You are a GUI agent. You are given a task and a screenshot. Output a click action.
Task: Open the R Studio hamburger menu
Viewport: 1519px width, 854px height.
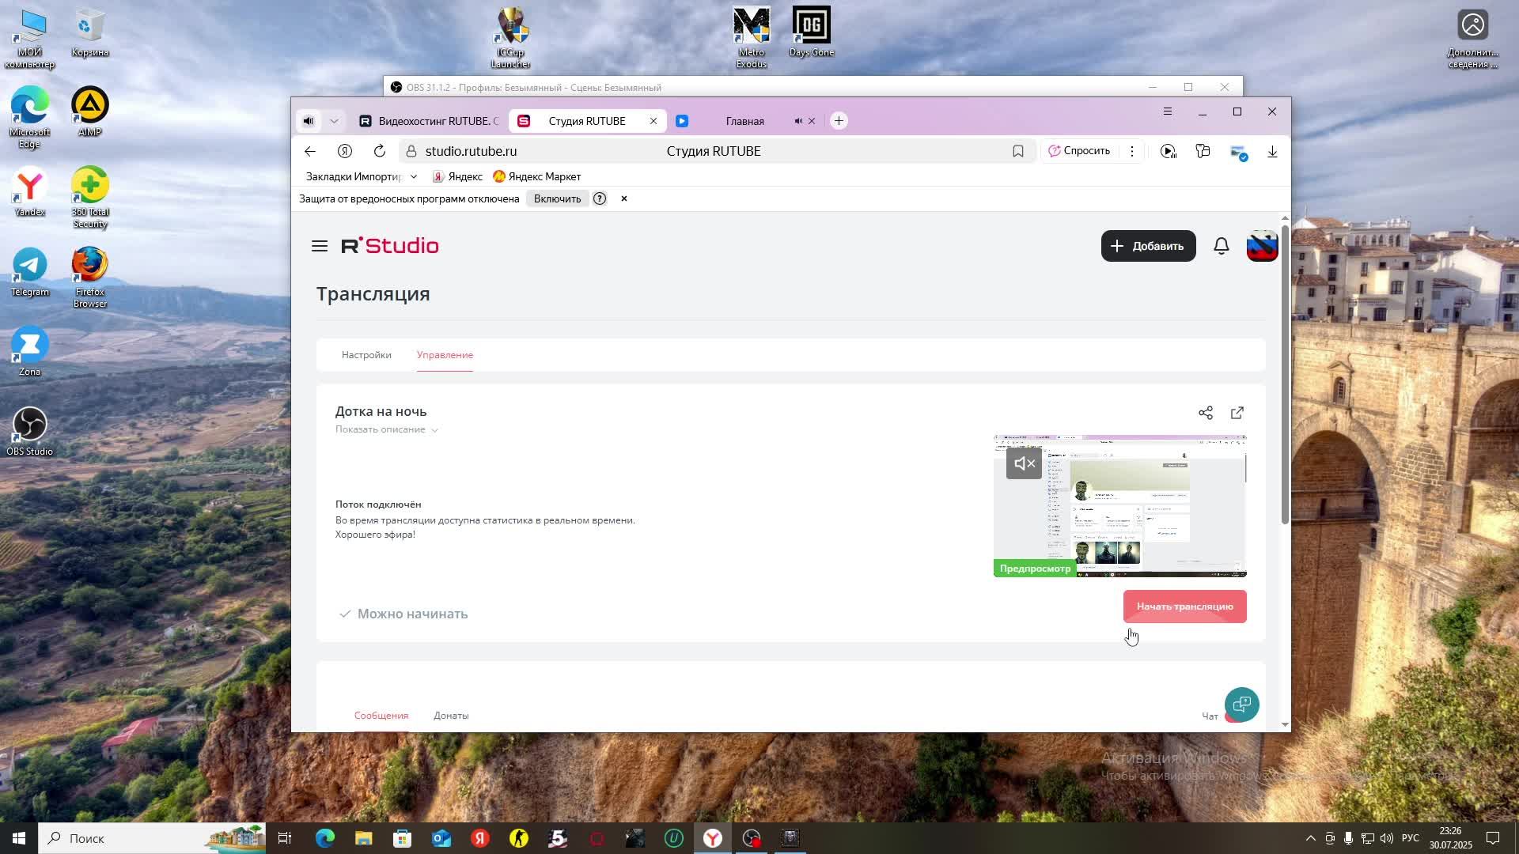[x=320, y=246]
